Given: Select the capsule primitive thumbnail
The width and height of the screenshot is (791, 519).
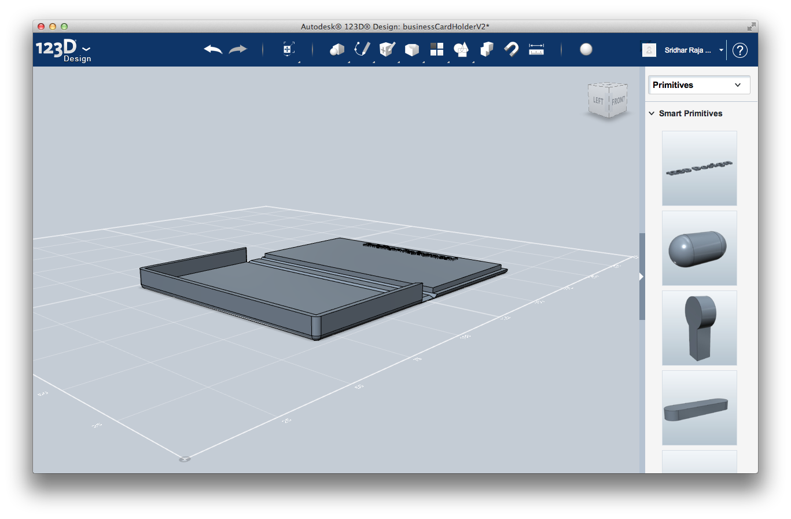Looking at the screenshot, I should click(x=698, y=248).
